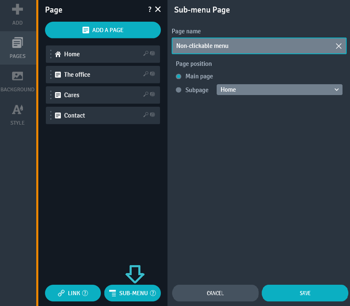Select the PAGES sidebar icon
Viewport: 350px width, 306px height.
pos(17,48)
